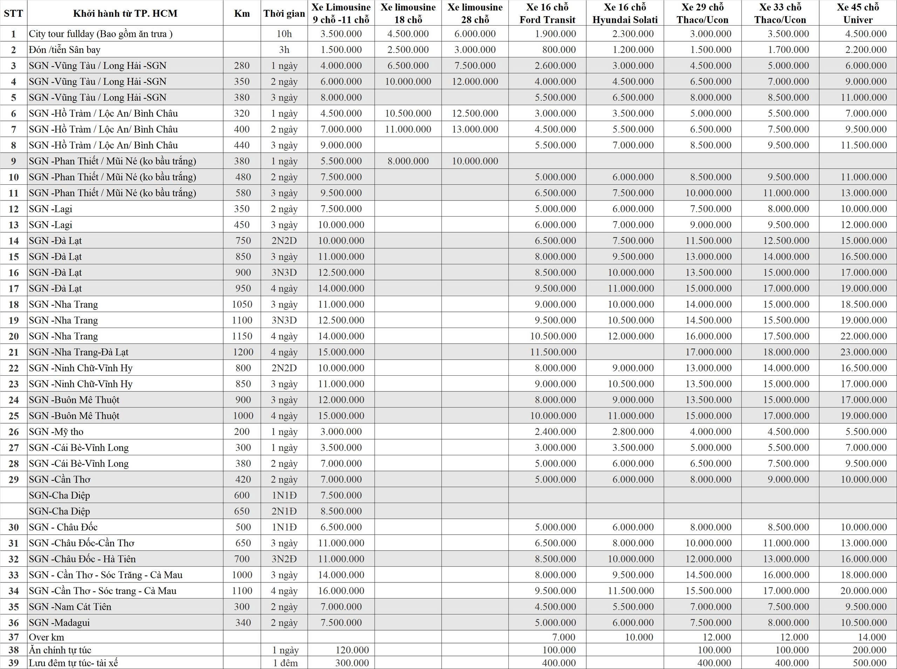Click 'Xe 16 chỗ Hyundai Solati' header

pos(625,13)
